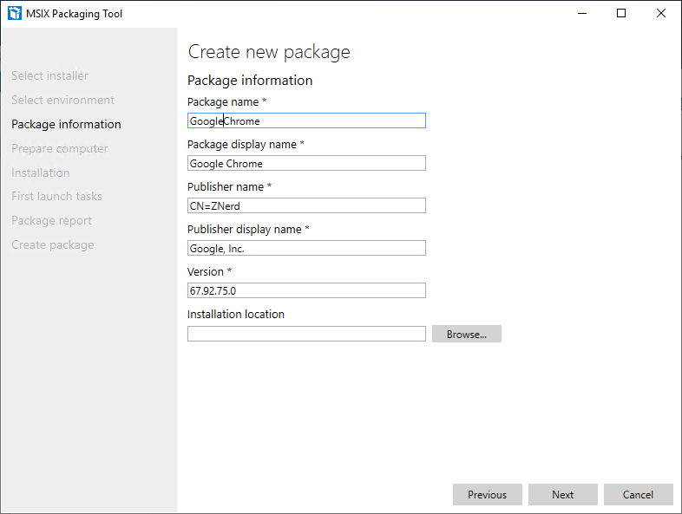Click the 'Installation location' label
This screenshot has height=514, width=682.
pos(236,314)
